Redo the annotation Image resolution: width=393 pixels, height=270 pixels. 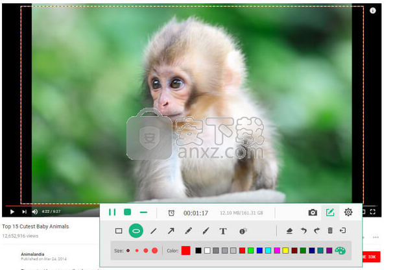coord(317,230)
